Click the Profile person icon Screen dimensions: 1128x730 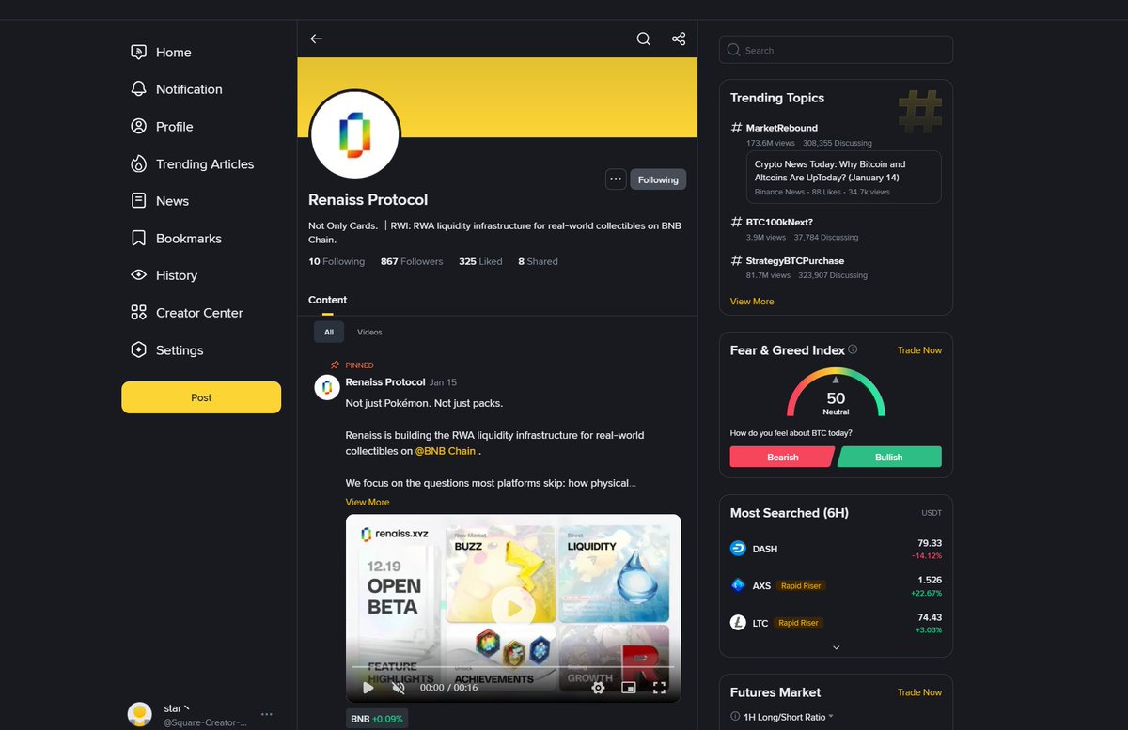point(138,126)
